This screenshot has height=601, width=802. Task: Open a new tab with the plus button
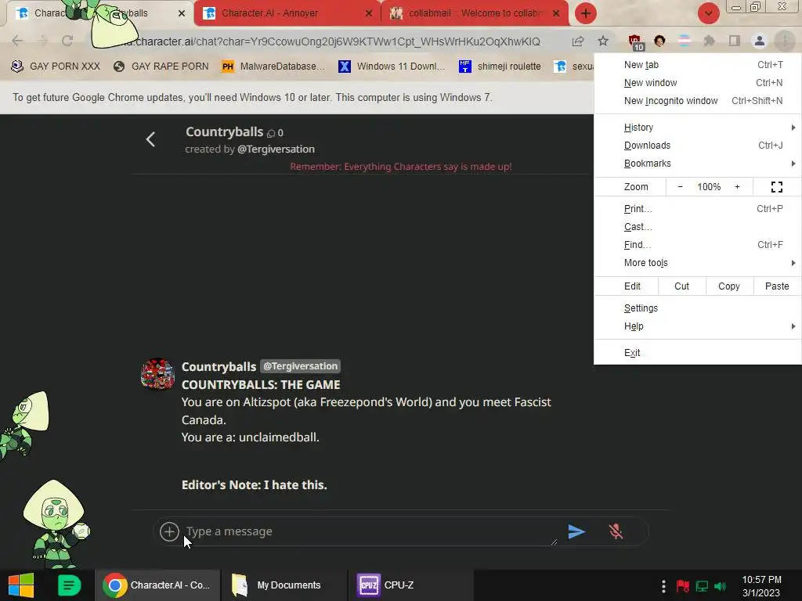coord(586,13)
